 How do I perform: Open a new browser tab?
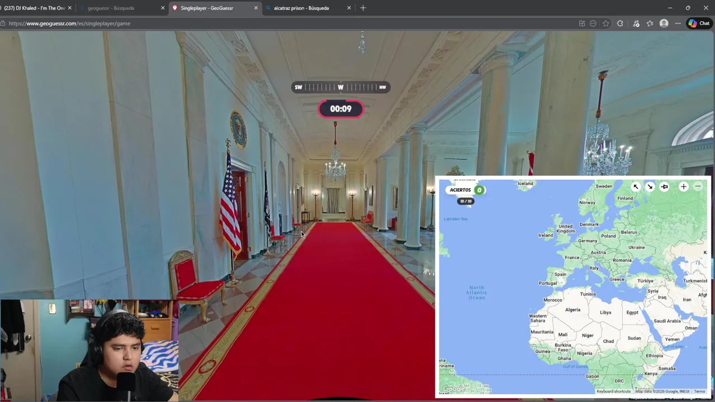pyautogui.click(x=363, y=8)
